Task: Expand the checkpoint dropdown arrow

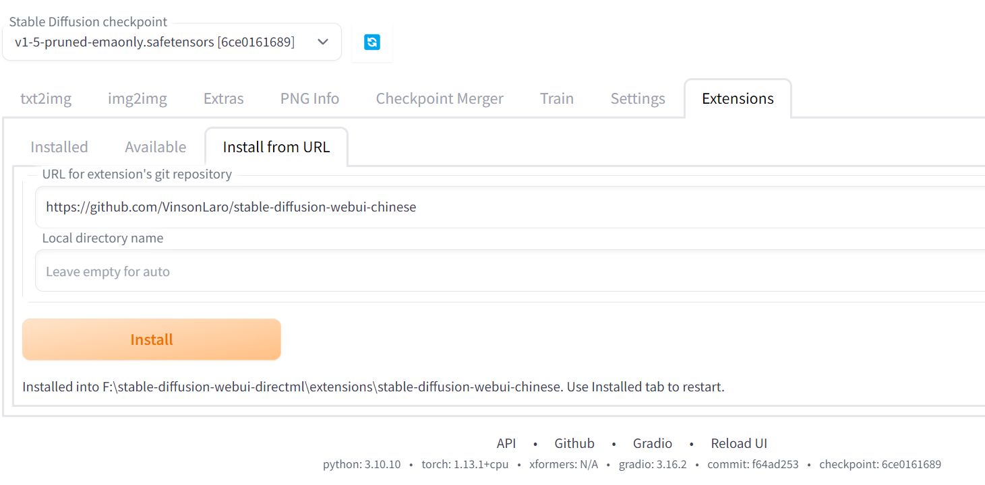Action: click(x=323, y=42)
